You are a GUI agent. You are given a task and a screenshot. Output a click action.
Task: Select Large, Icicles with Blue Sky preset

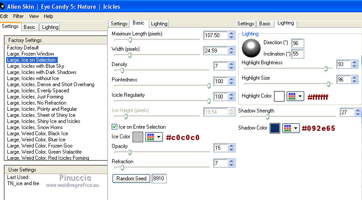point(35,66)
